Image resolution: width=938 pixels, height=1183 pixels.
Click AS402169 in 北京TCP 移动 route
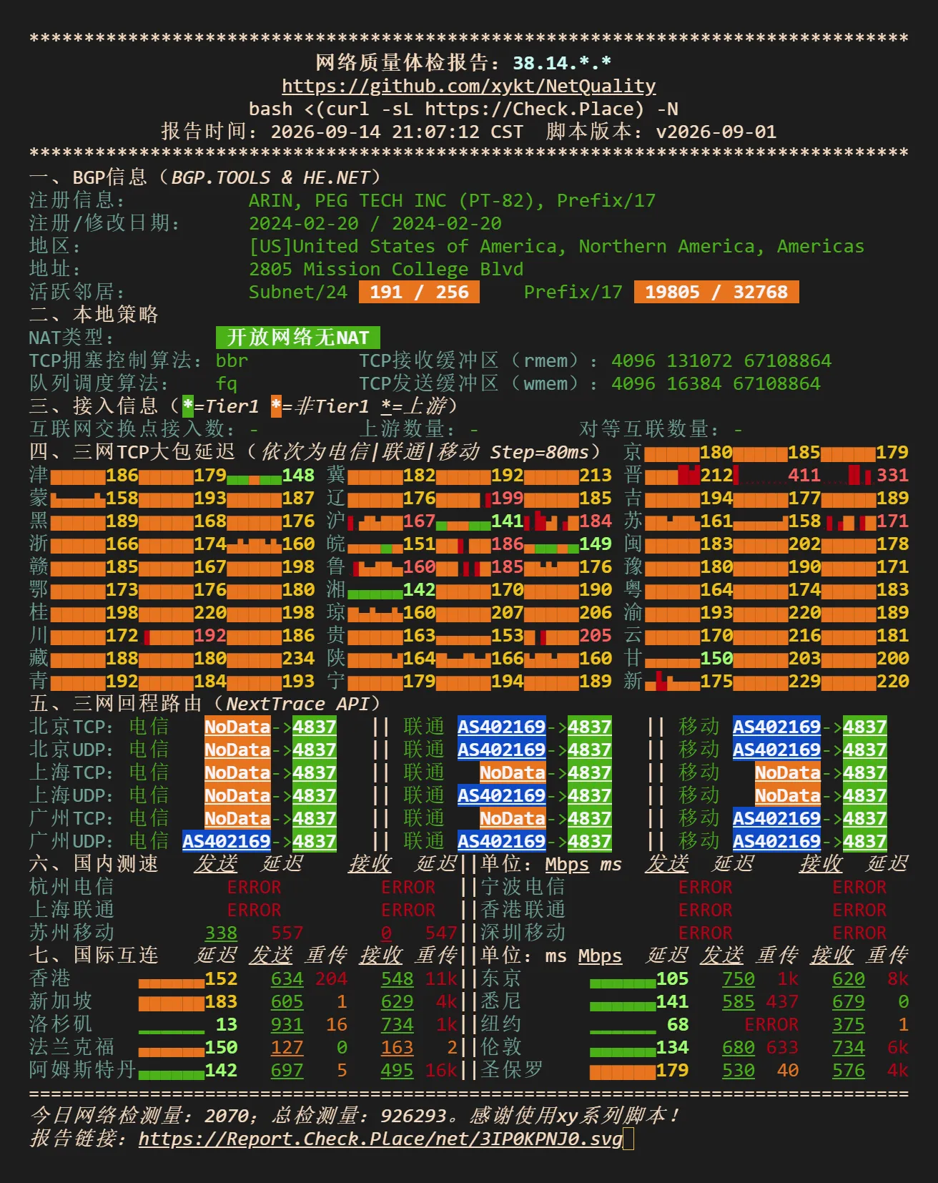776,727
